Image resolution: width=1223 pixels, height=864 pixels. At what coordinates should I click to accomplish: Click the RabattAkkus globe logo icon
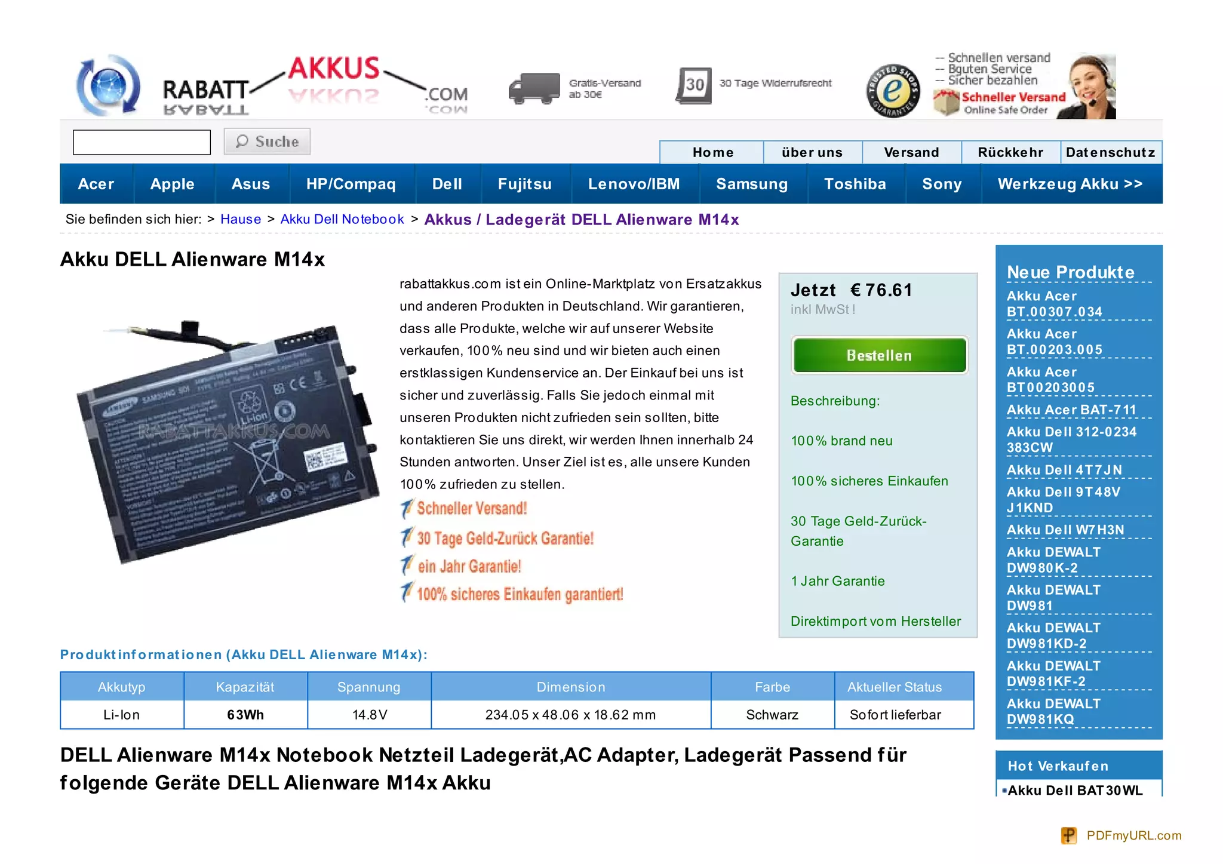tap(108, 86)
